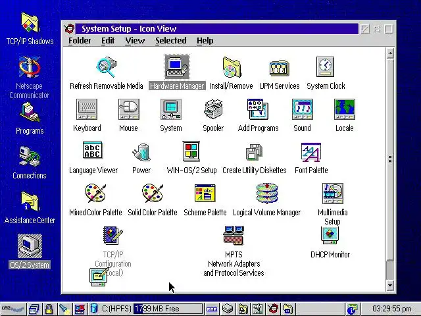Open the Keyboard settings icon
Screen dimensions: 421x316
87,109
